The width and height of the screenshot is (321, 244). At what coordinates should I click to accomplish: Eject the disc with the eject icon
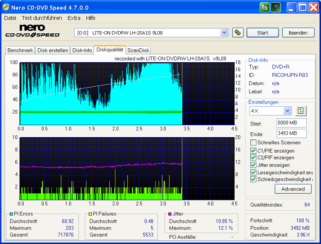tap(238, 33)
